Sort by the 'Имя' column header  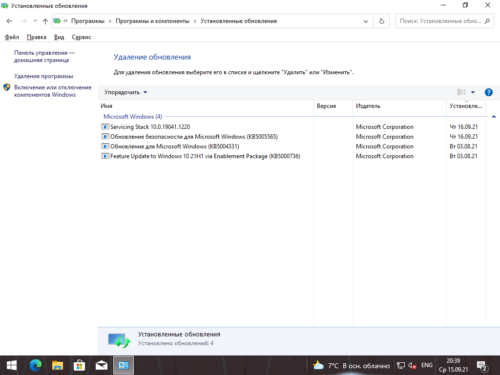coord(206,106)
